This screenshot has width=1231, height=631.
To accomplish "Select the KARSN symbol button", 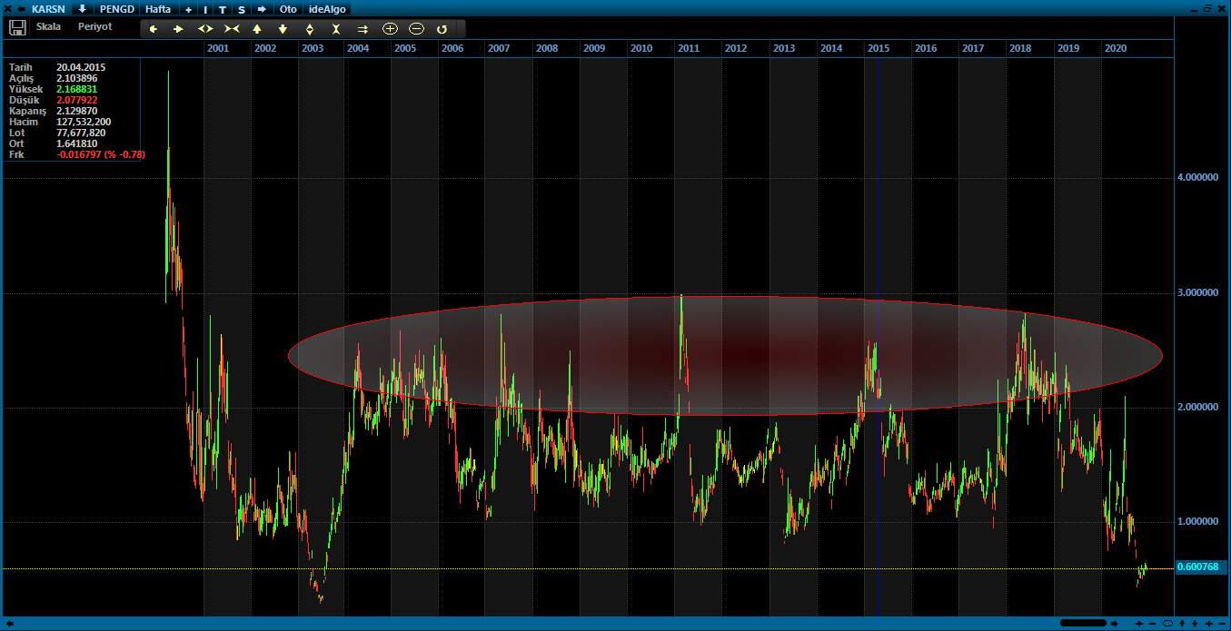I will pyautogui.click(x=50, y=8).
